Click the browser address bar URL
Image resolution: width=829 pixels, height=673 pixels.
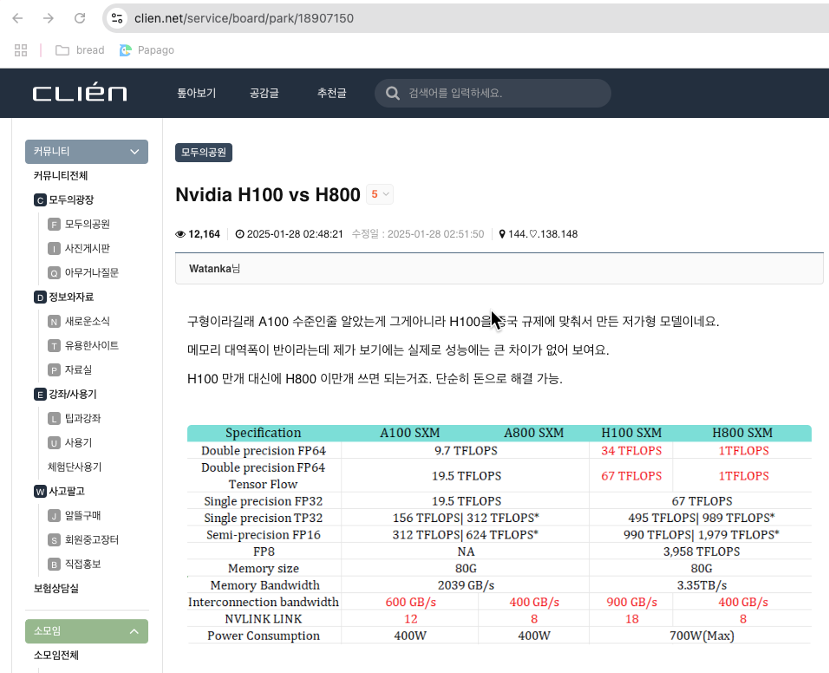click(244, 18)
